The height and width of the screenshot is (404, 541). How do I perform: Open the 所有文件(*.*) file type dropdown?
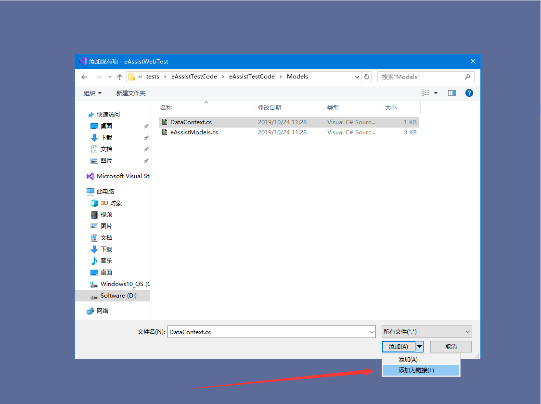pos(426,332)
